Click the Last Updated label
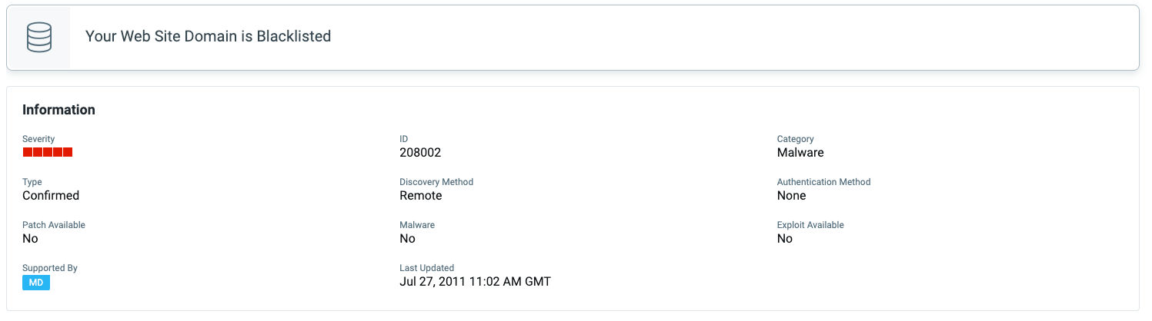Image resolution: width=1152 pixels, height=321 pixels. pos(427,268)
